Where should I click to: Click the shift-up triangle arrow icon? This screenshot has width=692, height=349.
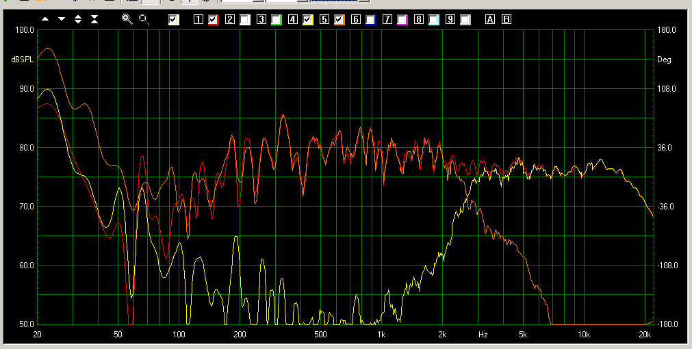pos(45,19)
